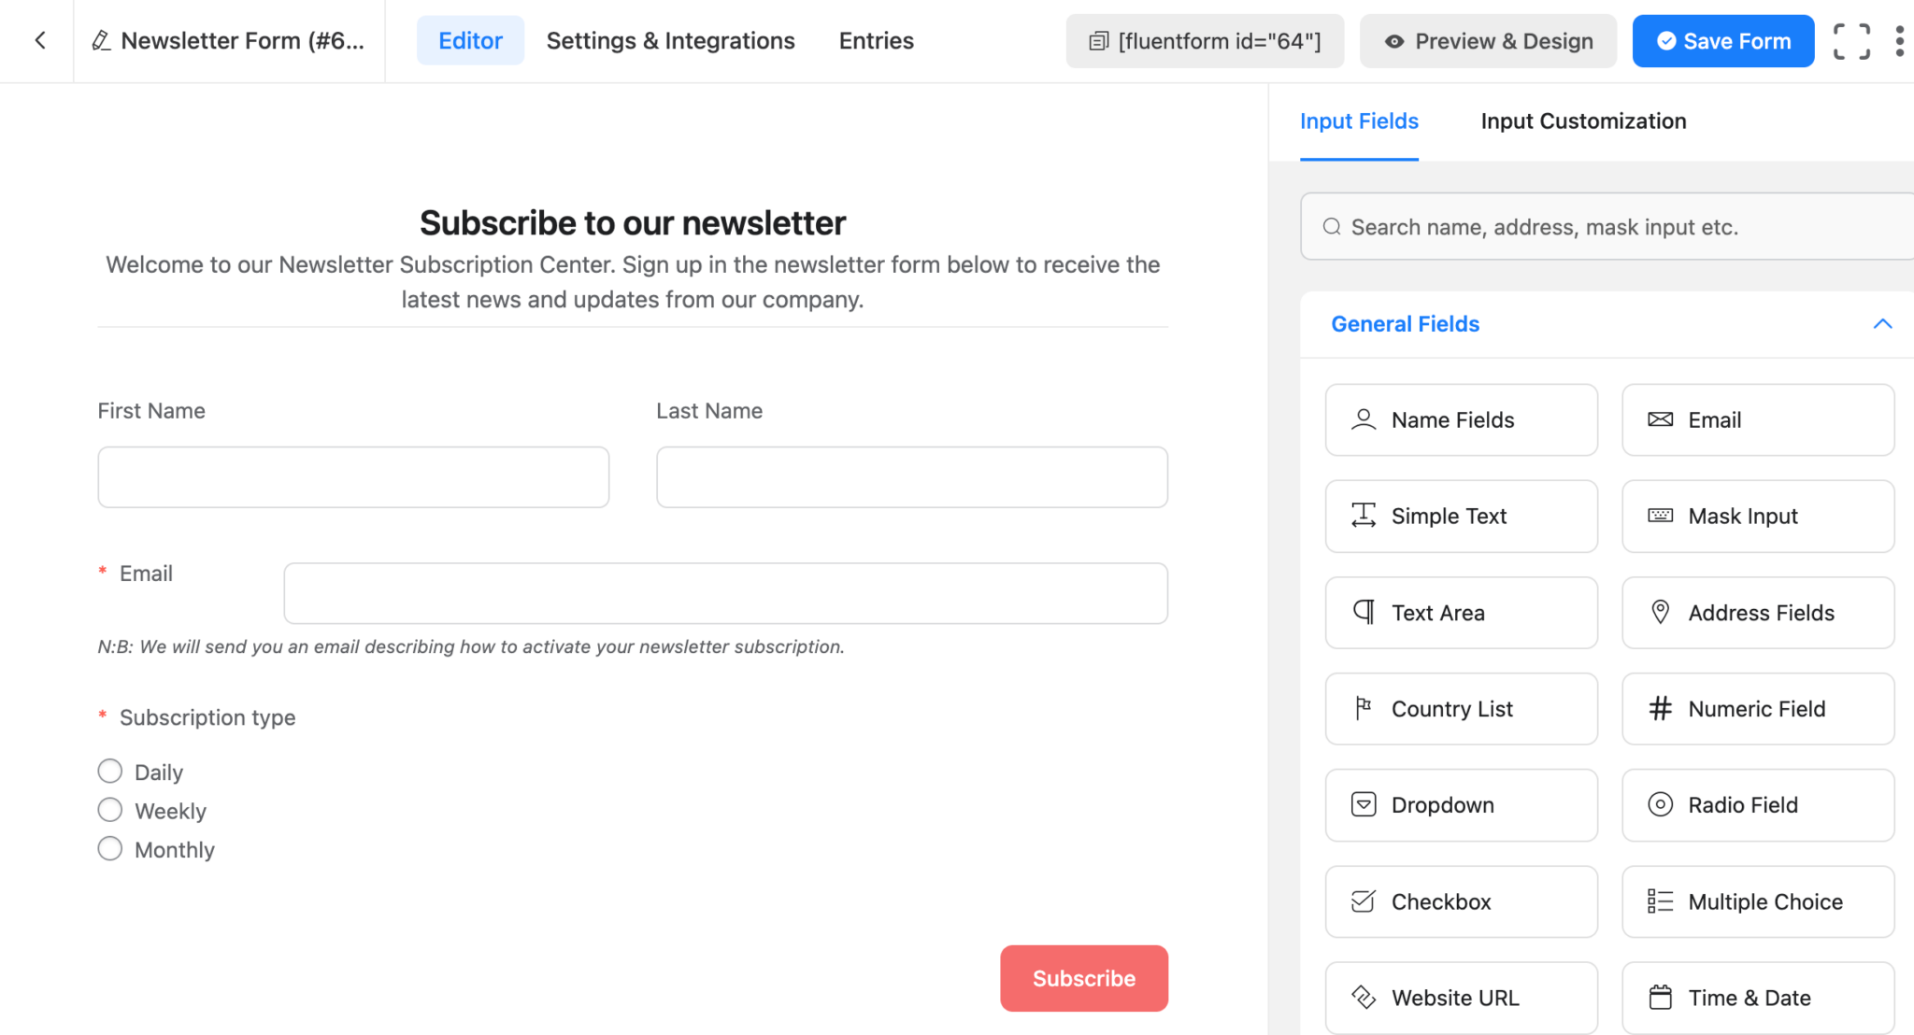Viewport: 1914px width, 1035px height.
Task: Click the pencil icon beside form name
Action: pyautogui.click(x=102, y=40)
